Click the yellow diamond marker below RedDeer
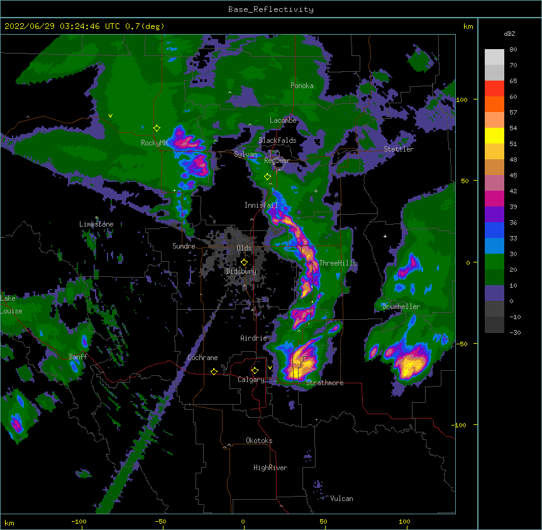 click(267, 177)
